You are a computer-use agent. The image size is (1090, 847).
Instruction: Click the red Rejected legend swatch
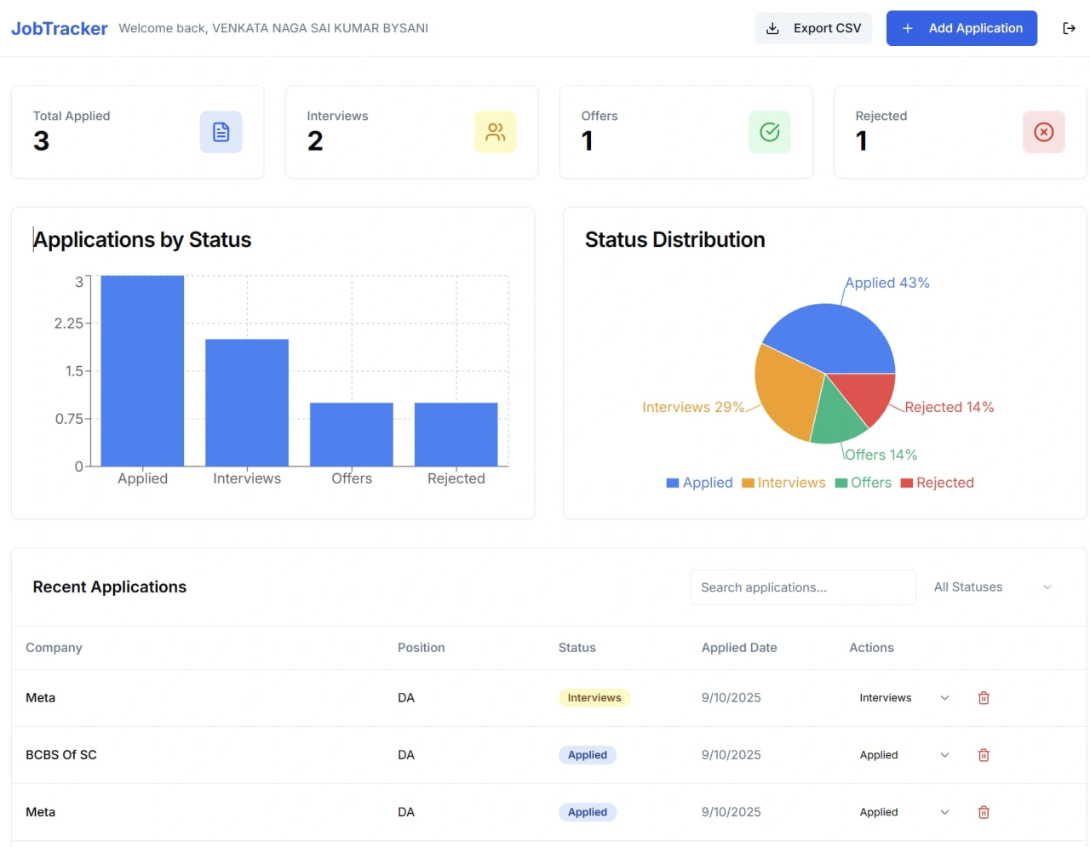(907, 483)
